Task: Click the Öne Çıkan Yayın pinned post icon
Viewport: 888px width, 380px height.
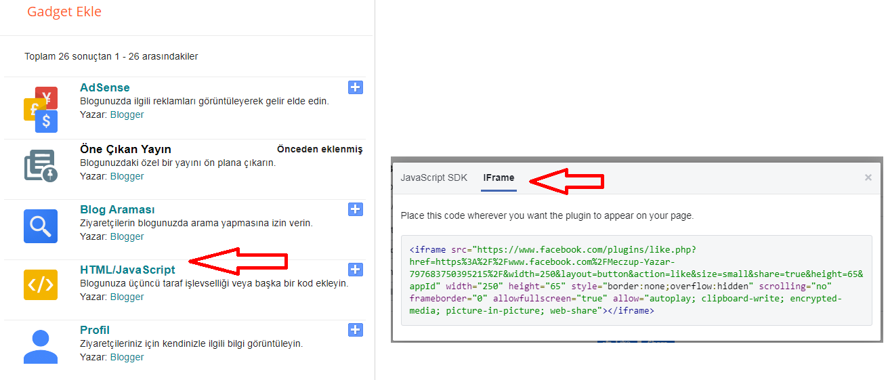Action: 41,165
